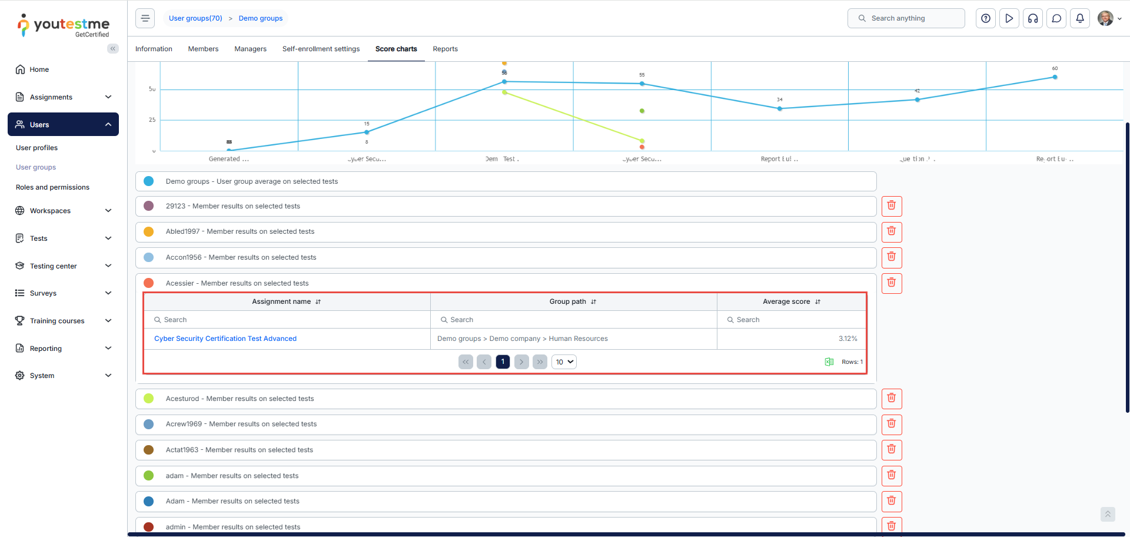Viewport: 1130px width, 537px height.
Task: Delete the 29123 member results row
Action: 891,206
